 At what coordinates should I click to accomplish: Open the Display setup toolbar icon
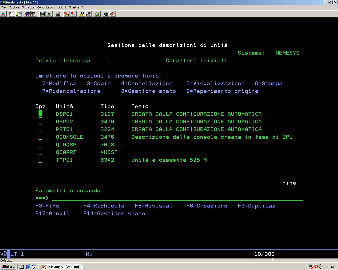42,14
